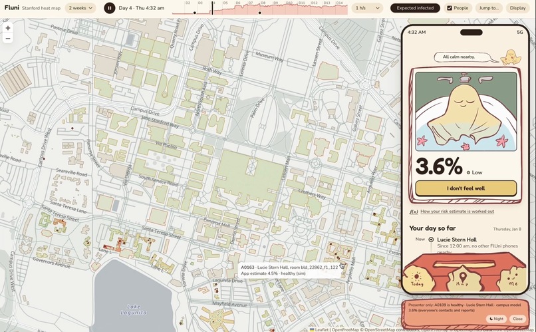Jump to D14 on the timeline
The image size is (536, 332).
click(x=339, y=3)
